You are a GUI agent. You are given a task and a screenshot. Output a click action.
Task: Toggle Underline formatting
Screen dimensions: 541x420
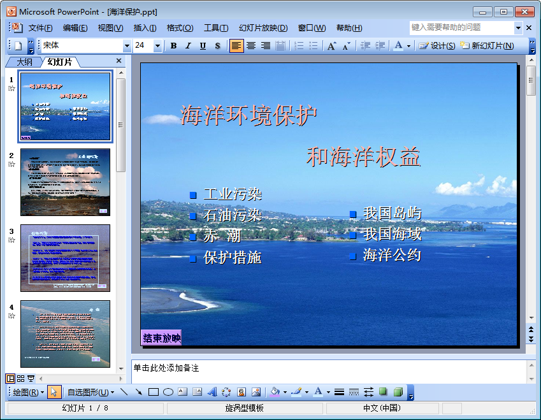[x=203, y=45]
